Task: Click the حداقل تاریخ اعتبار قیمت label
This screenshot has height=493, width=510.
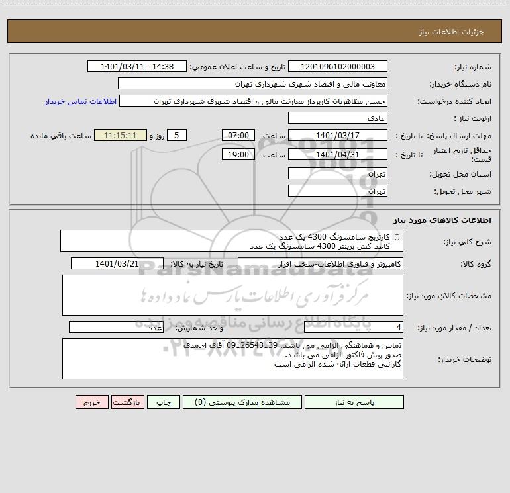Action: tap(462, 155)
